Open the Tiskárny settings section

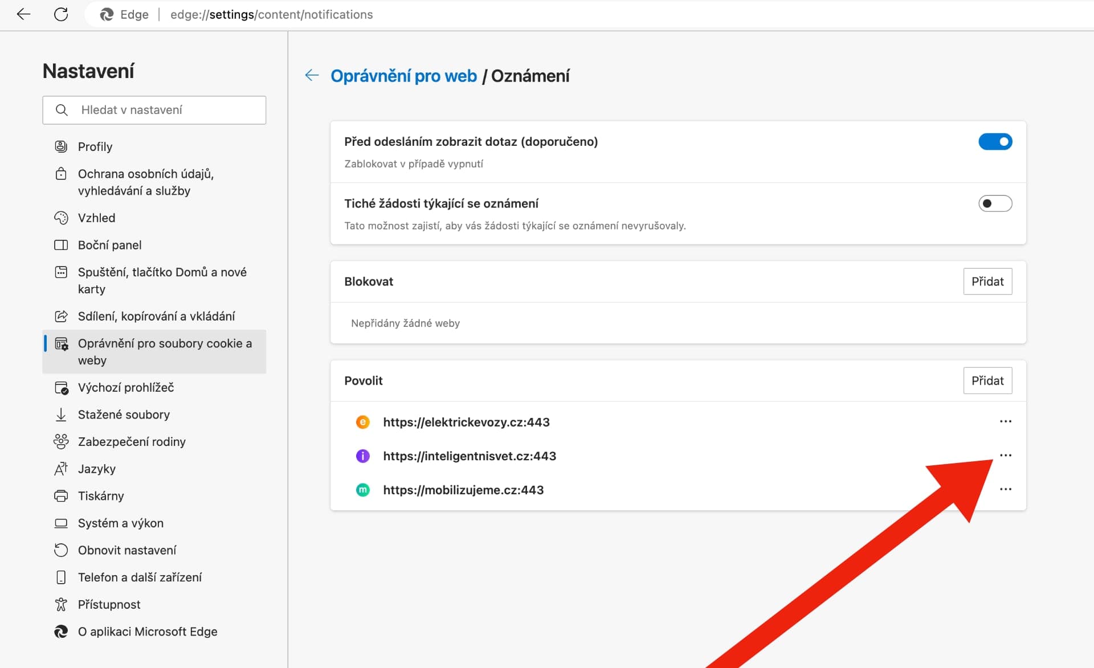[101, 496]
